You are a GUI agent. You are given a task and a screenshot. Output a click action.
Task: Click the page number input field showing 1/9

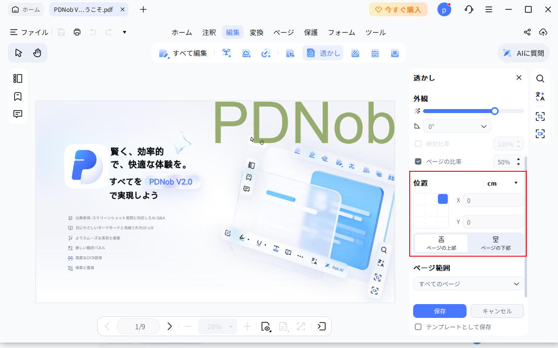pos(138,326)
